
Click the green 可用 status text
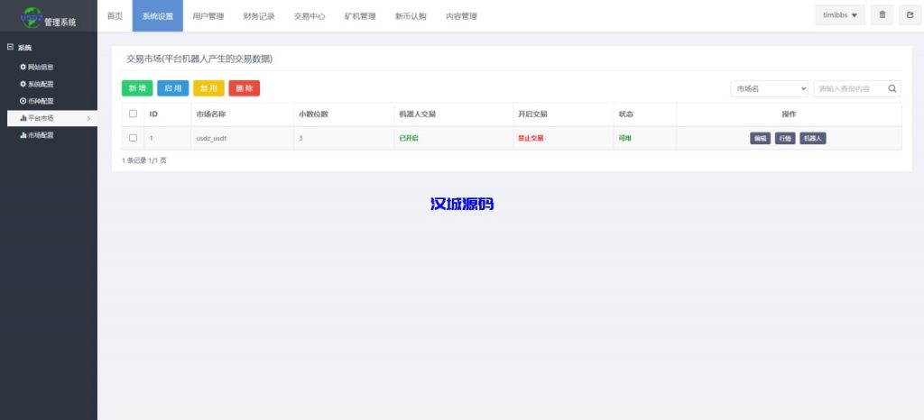[x=624, y=138]
